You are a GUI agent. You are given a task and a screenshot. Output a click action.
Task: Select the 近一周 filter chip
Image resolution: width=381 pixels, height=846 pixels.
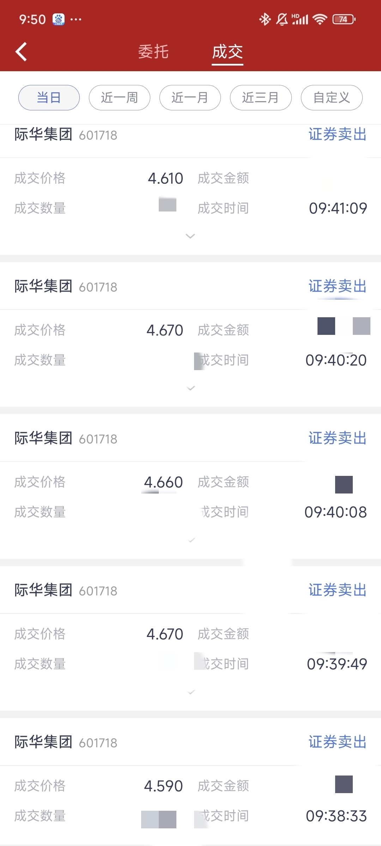120,98
